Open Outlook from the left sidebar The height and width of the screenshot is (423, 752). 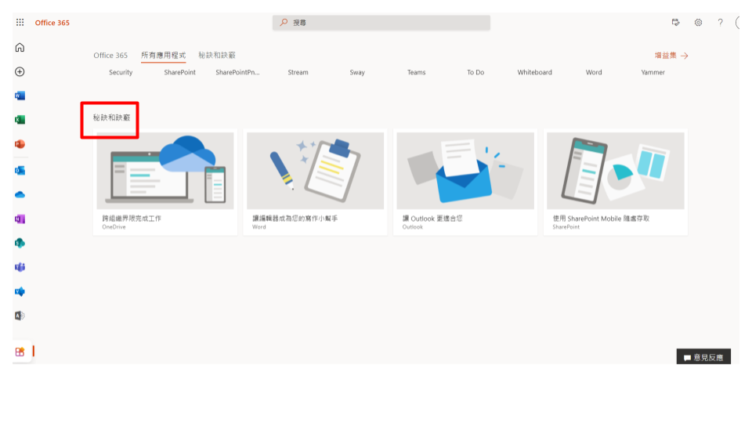(20, 170)
